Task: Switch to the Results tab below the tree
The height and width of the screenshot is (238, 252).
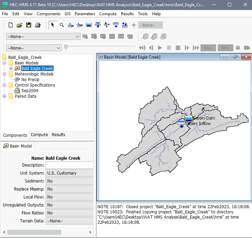Action: [x=58, y=135]
